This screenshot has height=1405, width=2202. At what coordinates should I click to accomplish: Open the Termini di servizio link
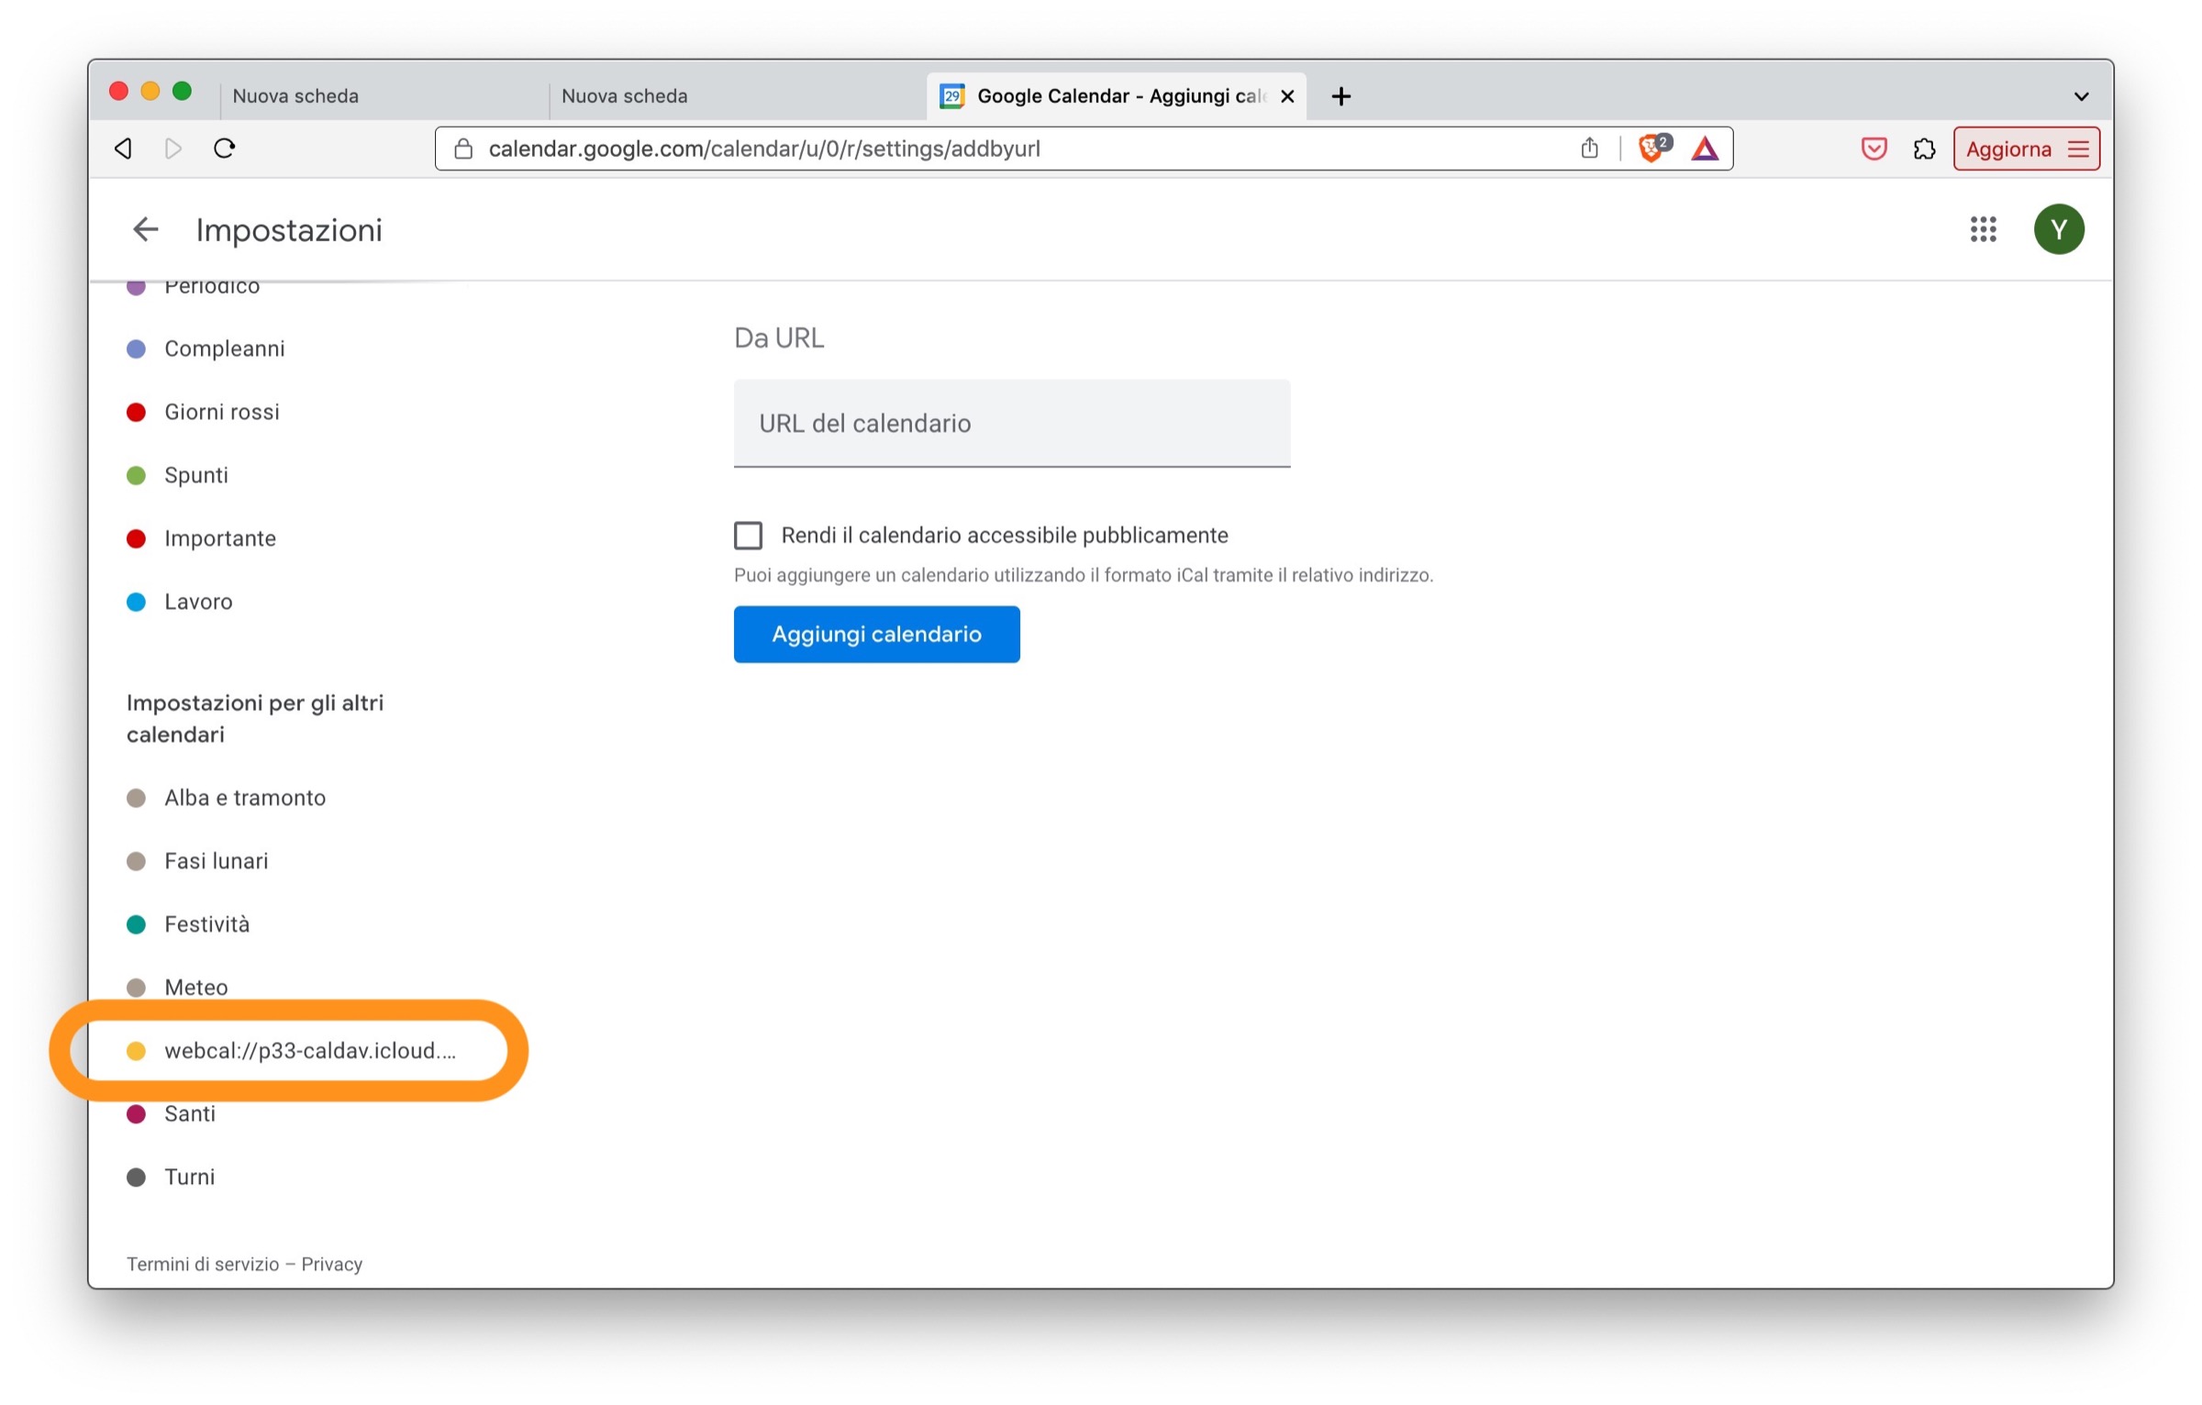point(203,1264)
